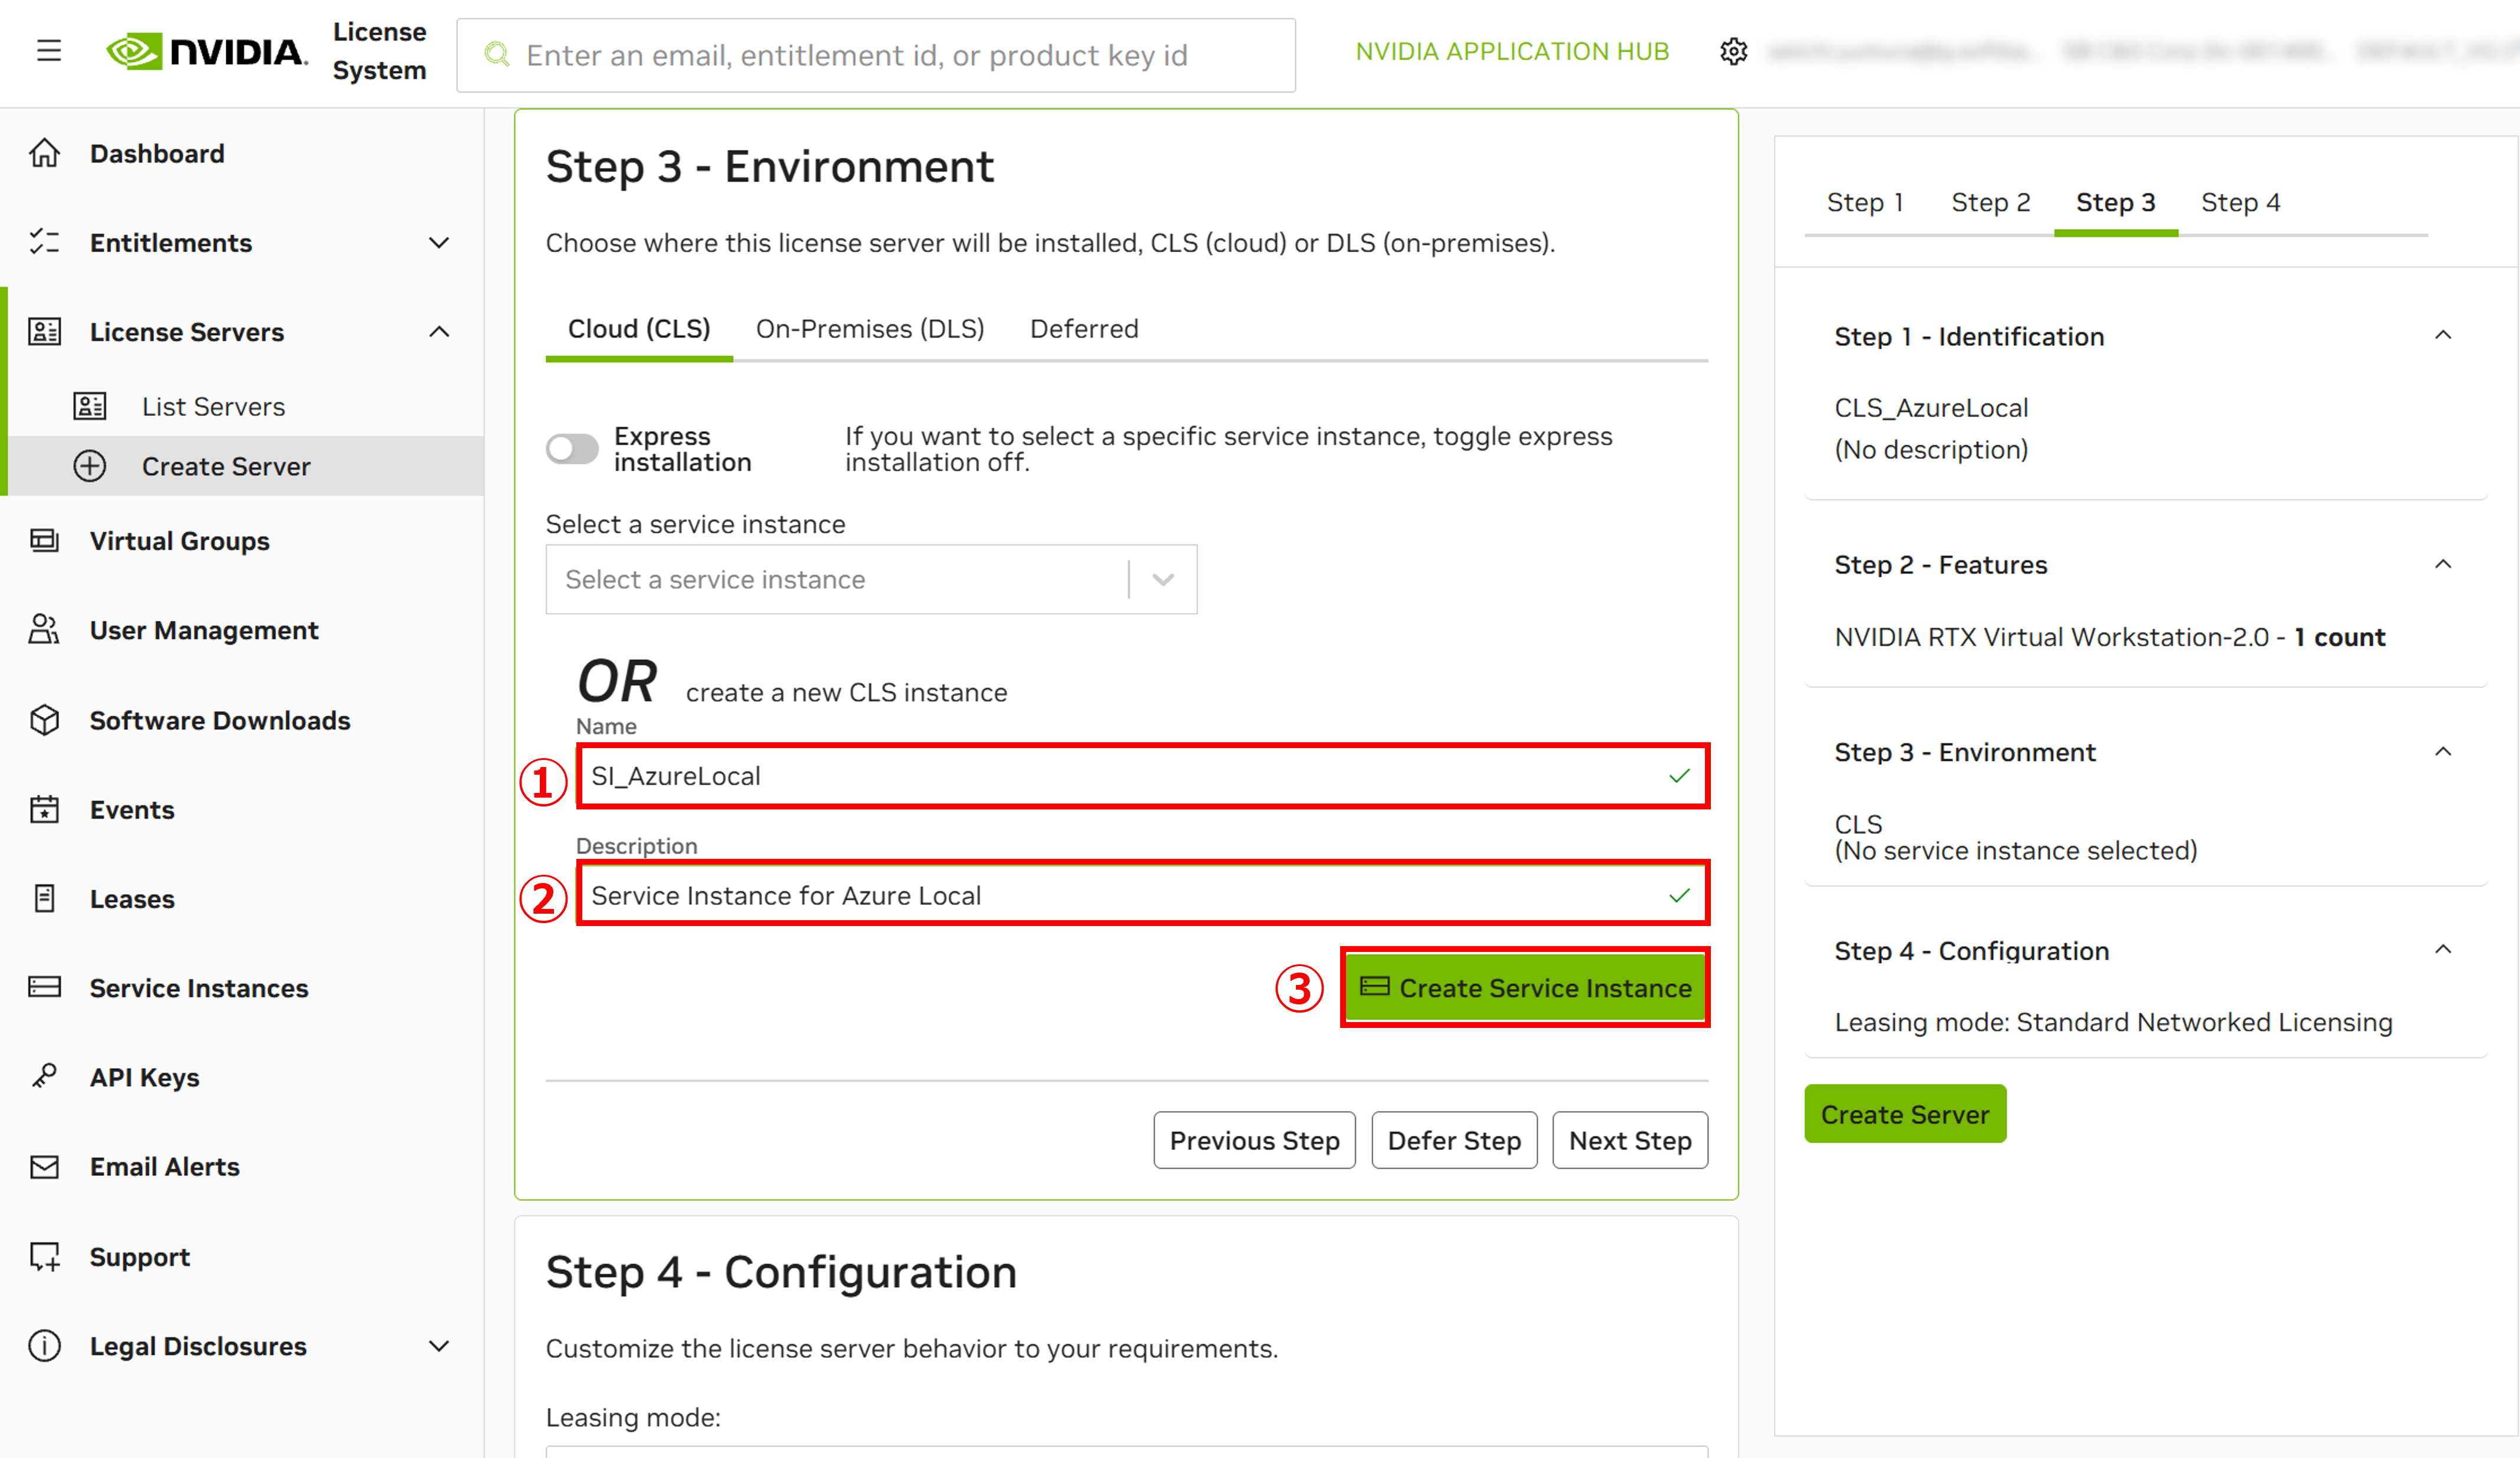
Task: Click the Service Instances icon
Action: pos(45,987)
